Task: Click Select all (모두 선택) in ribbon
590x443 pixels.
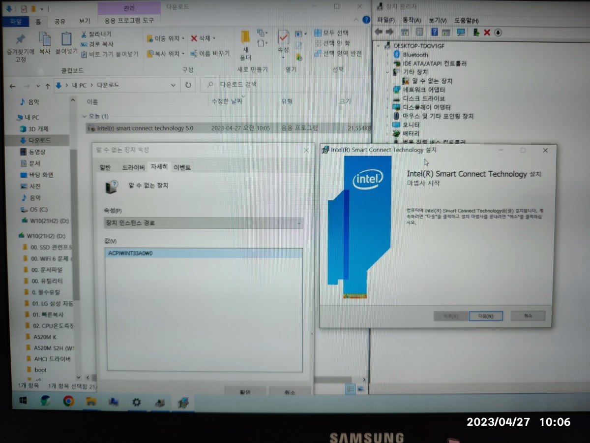Action: click(x=331, y=33)
